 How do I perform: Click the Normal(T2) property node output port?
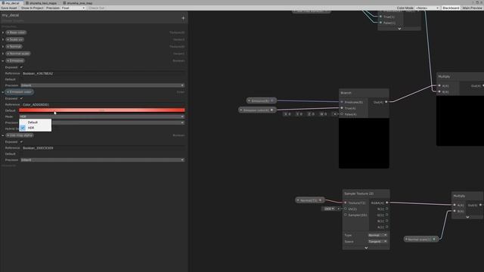(x=321, y=200)
